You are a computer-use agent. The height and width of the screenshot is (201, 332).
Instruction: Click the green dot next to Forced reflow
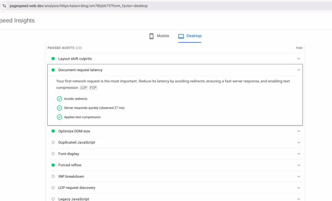[53, 165]
